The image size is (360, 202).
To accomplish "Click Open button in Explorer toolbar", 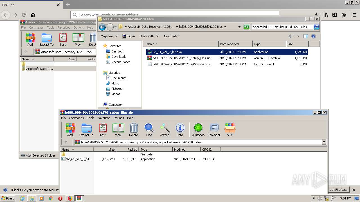I will click(x=129, y=36).
